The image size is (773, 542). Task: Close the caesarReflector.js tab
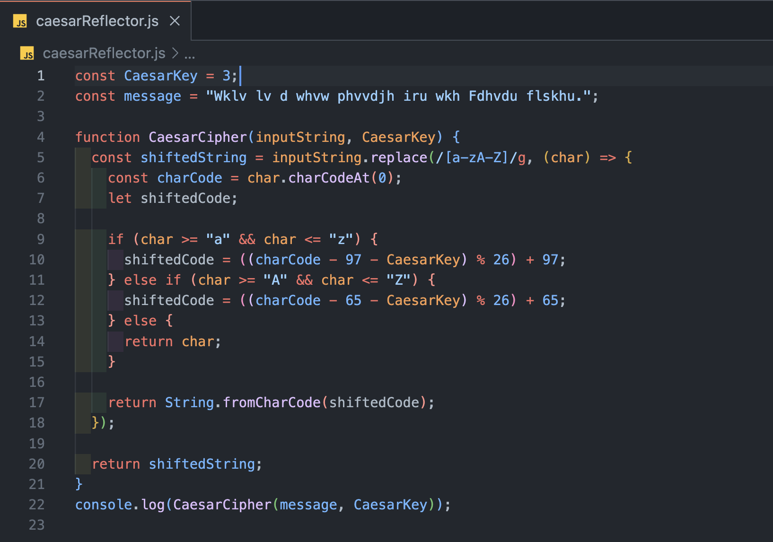pyautogui.click(x=175, y=21)
